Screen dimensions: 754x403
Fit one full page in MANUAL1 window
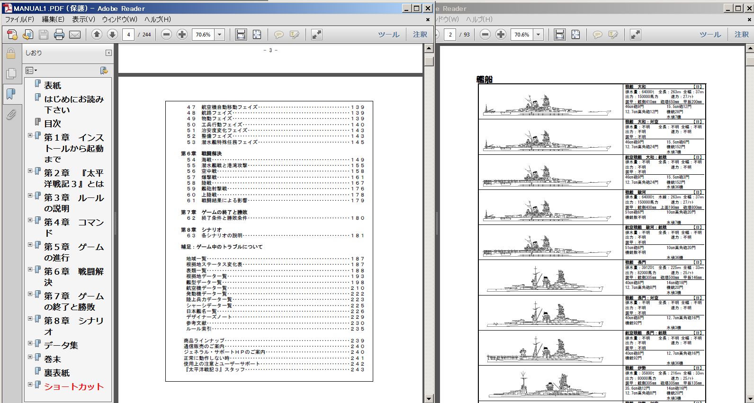257,35
